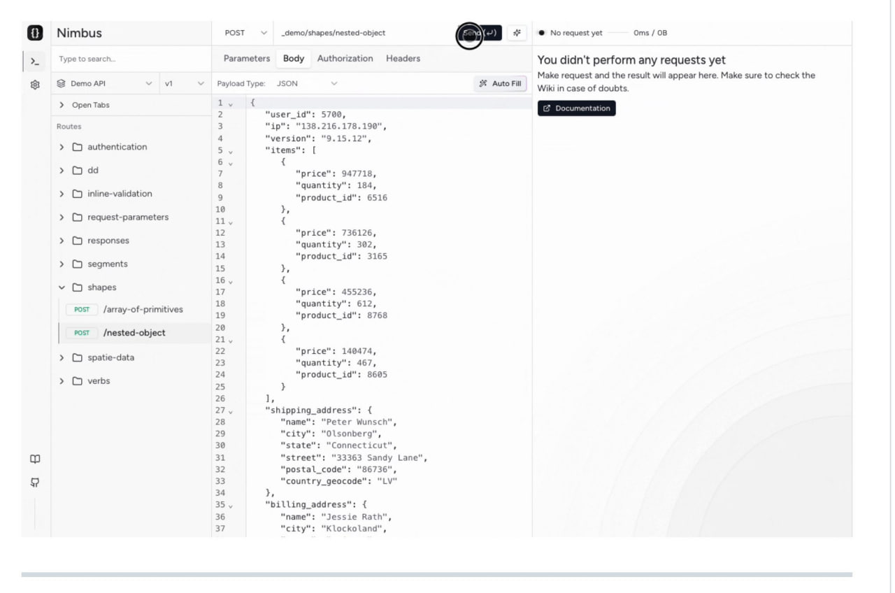The width and height of the screenshot is (895, 593).
Task: Click the folder icon of inline-validation
Action: coord(78,194)
